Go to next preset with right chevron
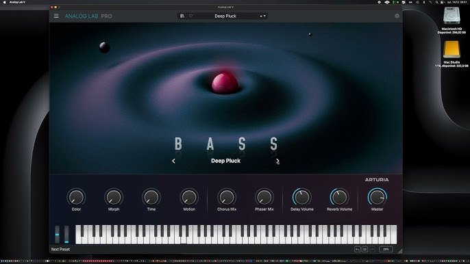Image resolution: width=470 pixels, height=264 pixels. [x=277, y=161]
